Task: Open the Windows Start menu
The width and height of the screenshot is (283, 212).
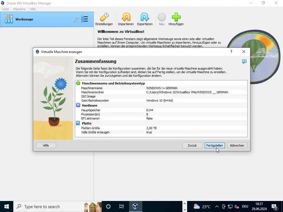Action: 7,206
